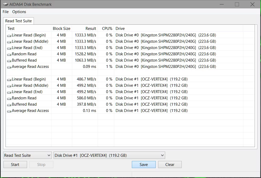Click disk icon of Drive #1 Random Read
This screenshot has height=178, width=261.
point(9,99)
